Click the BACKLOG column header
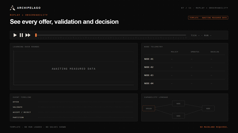The height and width of the screenshot is (133, 238). pyautogui.click(x=215, y=52)
